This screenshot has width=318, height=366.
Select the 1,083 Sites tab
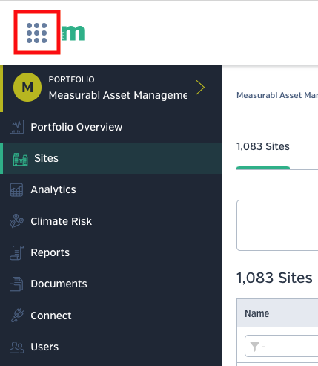[x=263, y=146]
